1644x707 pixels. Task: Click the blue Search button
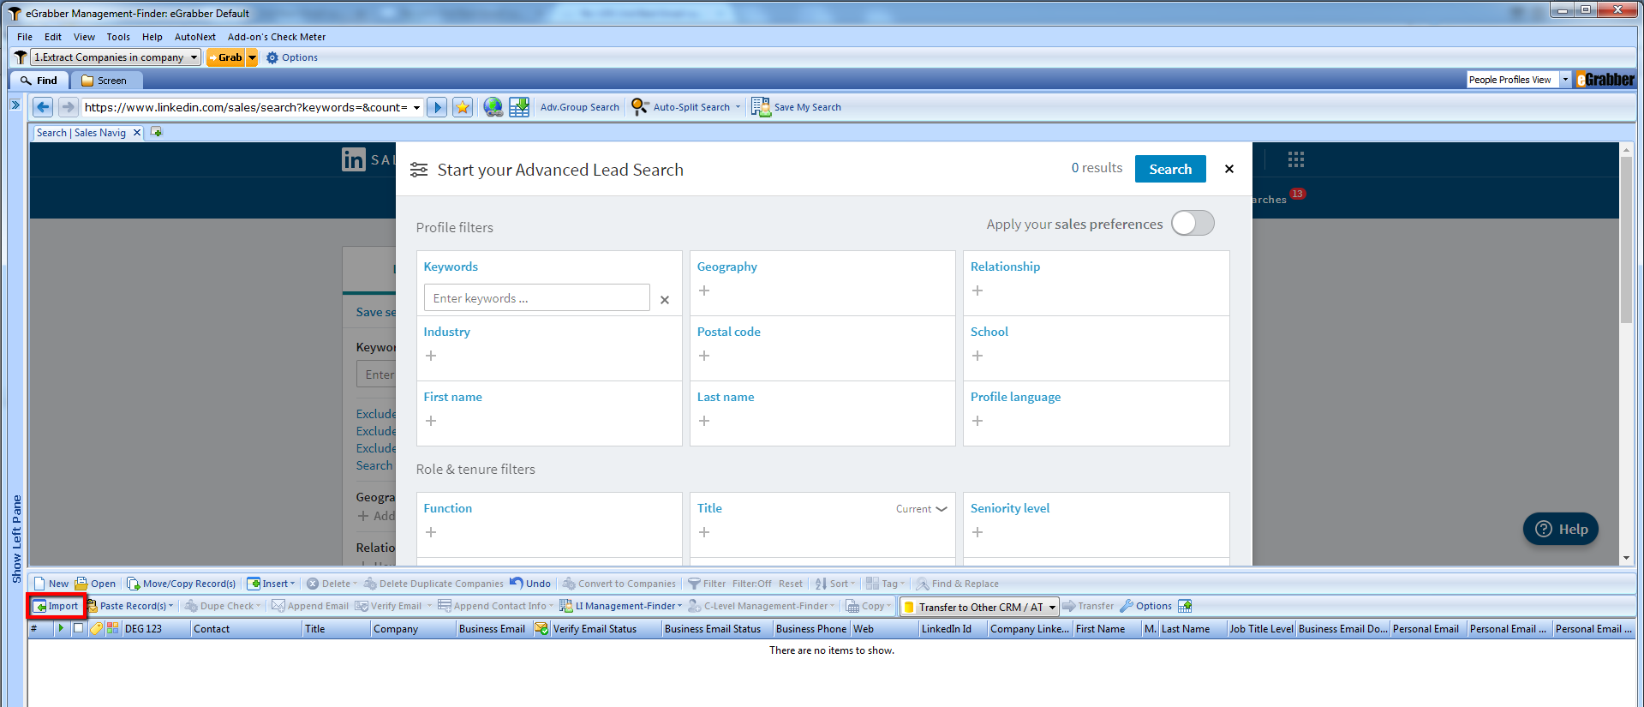point(1170,169)
